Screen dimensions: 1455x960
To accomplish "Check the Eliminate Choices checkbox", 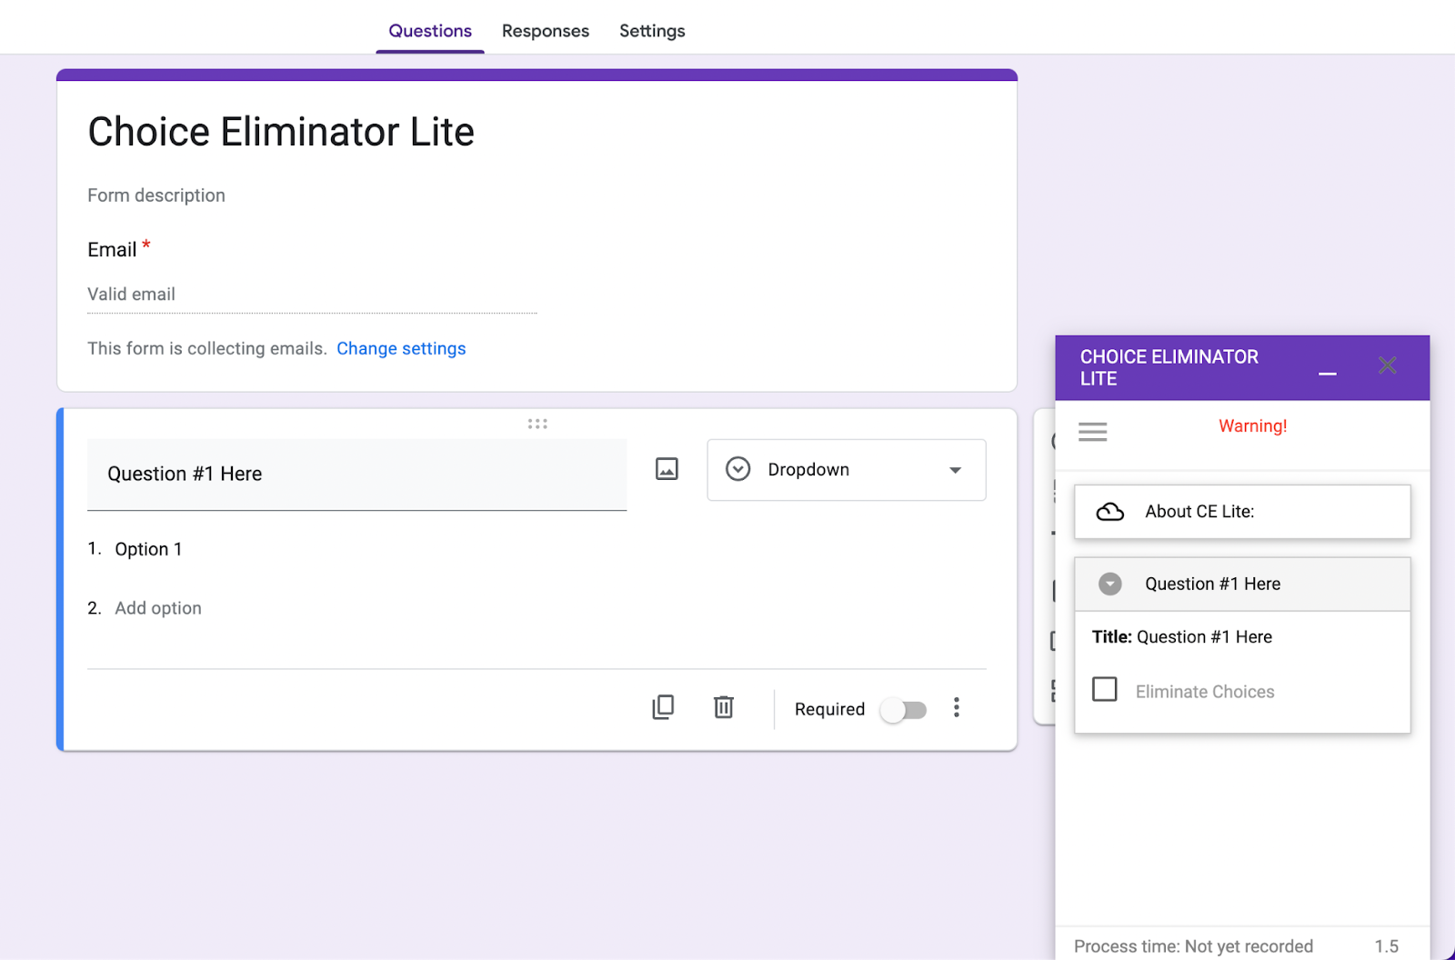I will click(x=1105, y=690).
